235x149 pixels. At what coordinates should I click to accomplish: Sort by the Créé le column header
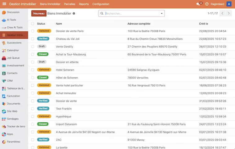pos(203,24)
